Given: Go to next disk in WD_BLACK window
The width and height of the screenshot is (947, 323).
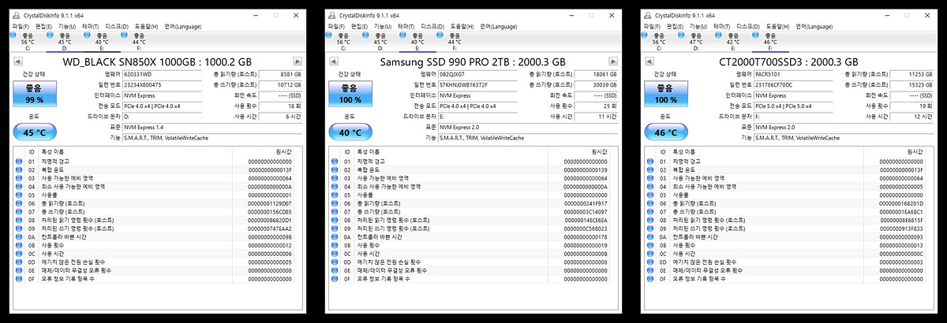Looking at the screenshot, I should click(x=296, y=62).
